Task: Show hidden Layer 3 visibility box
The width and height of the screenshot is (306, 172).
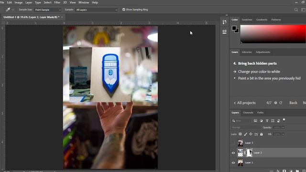Action: pyautogui.click(x=233, y=143)
